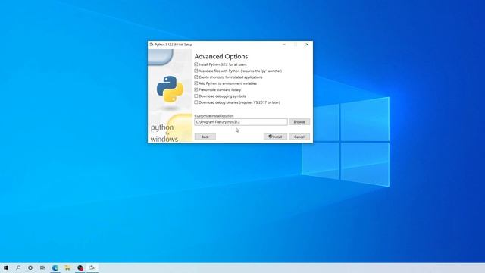This screenshot has width=485, height=273.
Task: Open Cortana from the taskbar
Action: point(30,268)
